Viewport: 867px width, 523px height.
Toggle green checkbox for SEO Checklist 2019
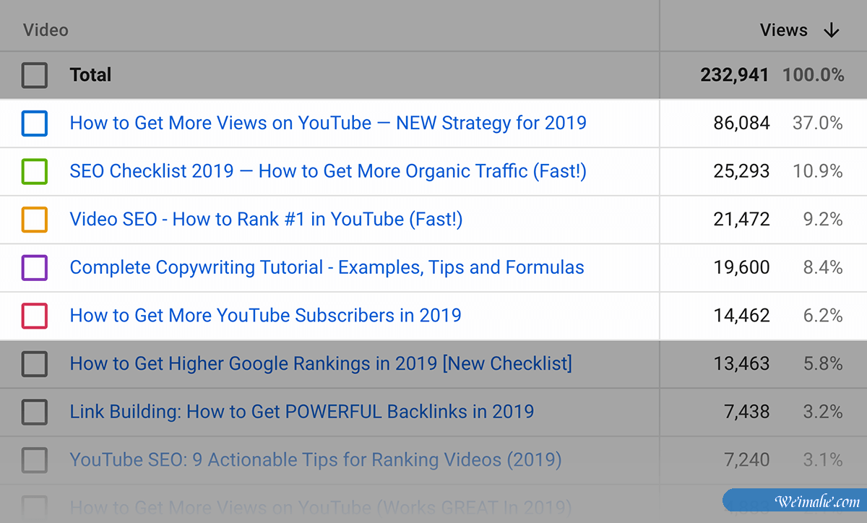coord(35,171)
